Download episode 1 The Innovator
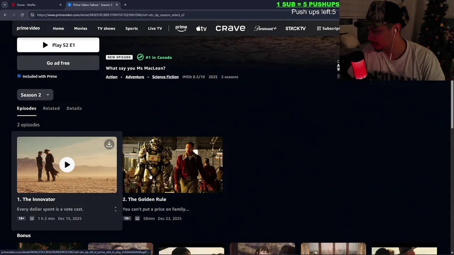Viewport: 454px width, 255px height. tap(109, 144)
